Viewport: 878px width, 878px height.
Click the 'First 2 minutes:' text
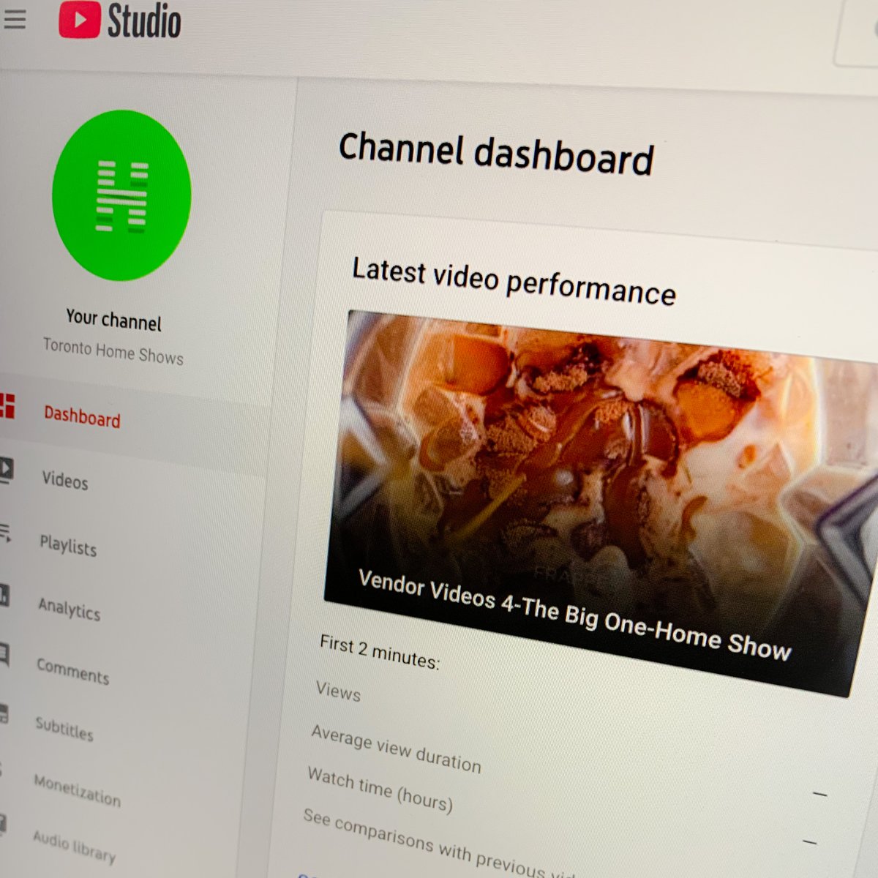(x=380, y=653)
